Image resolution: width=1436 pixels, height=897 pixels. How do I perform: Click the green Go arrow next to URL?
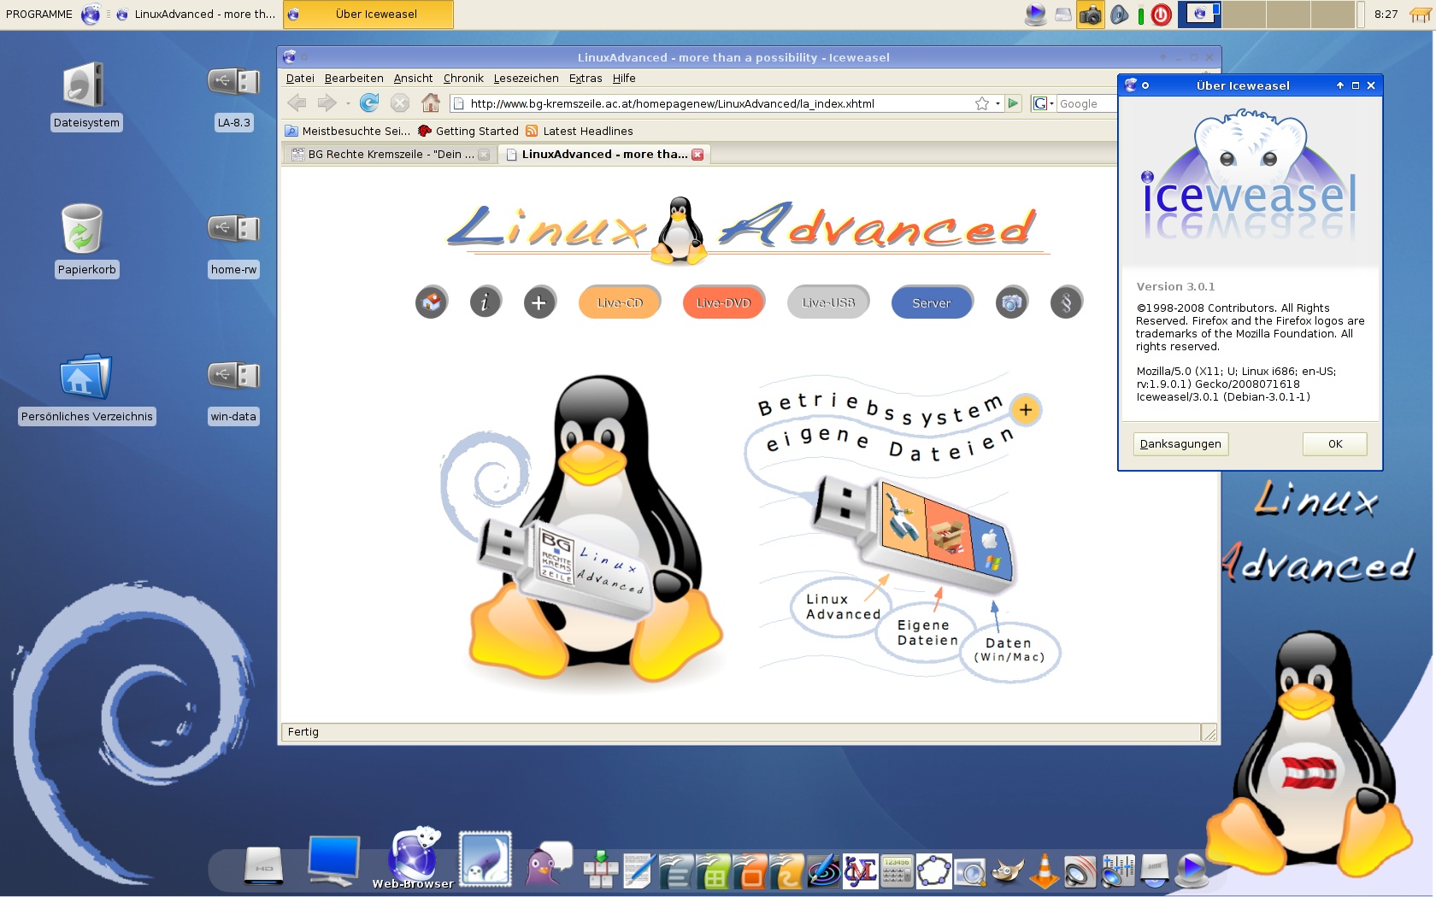pyautogui.click(x=1014, y=103)
